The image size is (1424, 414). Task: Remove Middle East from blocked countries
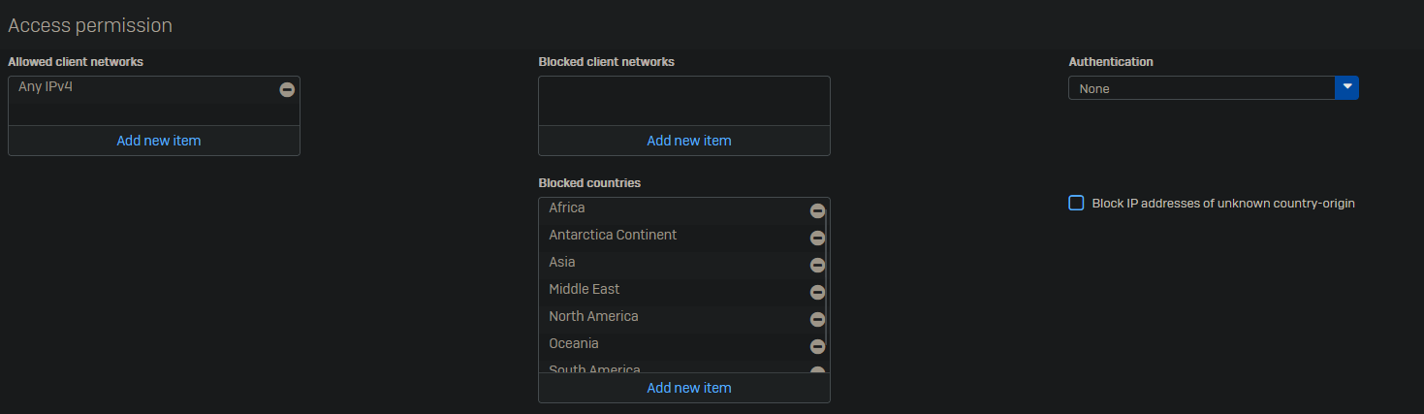[817, 292]
